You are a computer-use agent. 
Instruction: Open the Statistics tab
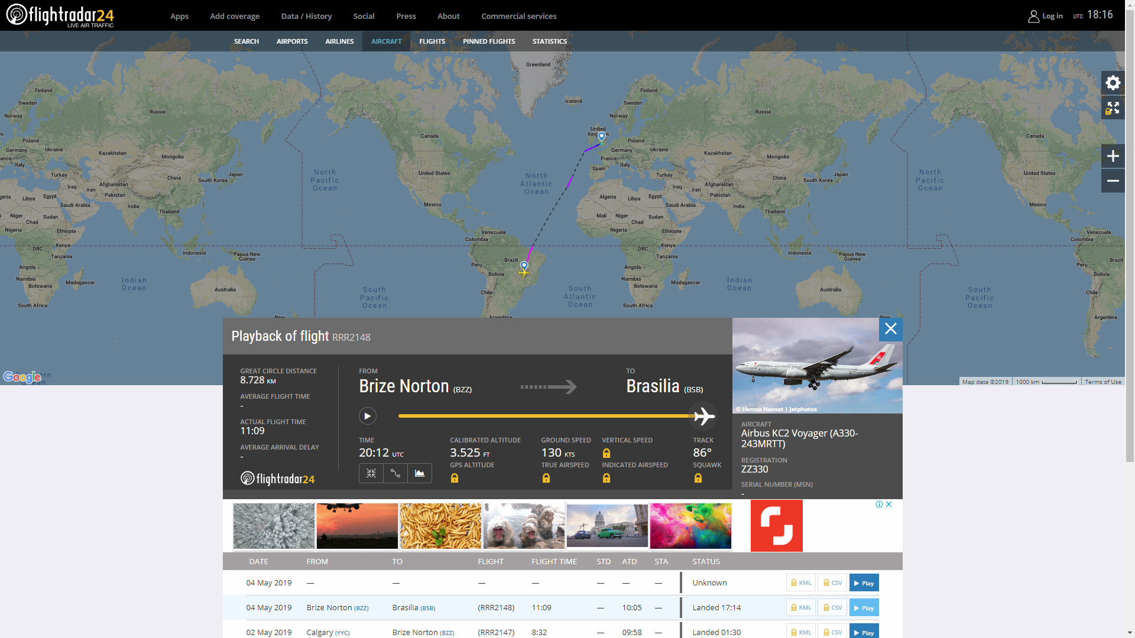coord(549,41)
